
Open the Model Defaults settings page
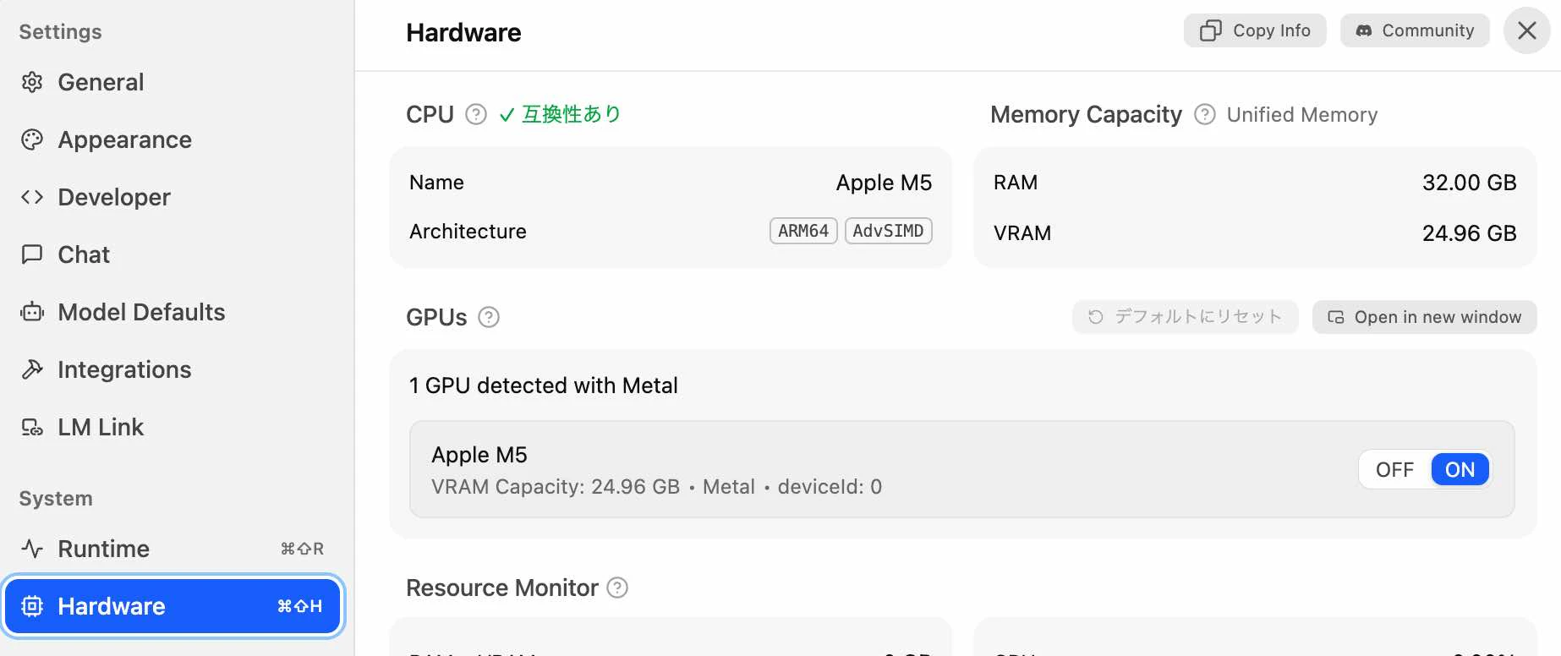(x=173, y=312)
